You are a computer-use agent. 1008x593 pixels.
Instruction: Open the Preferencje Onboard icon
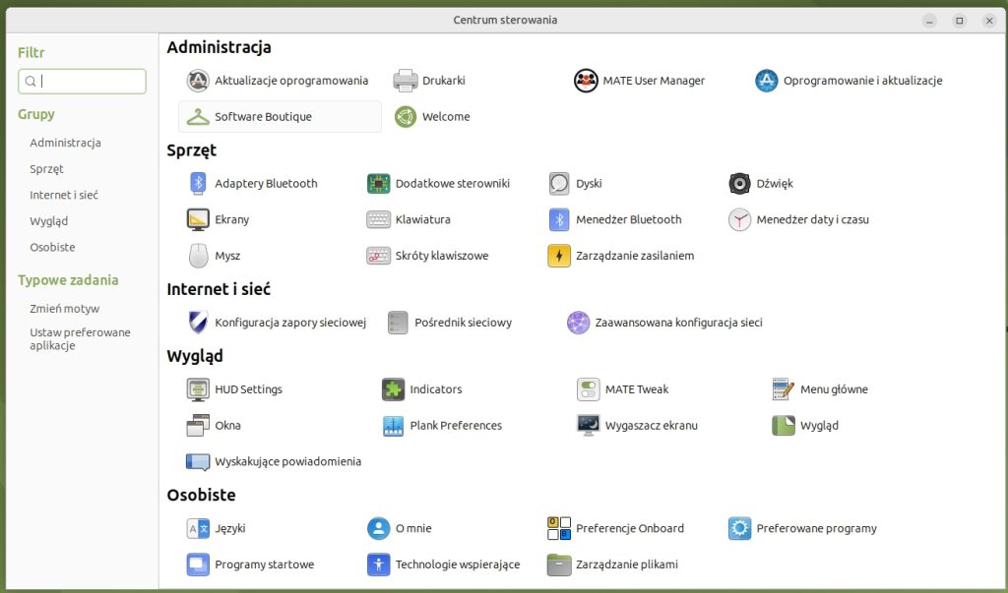click(559, 529)
